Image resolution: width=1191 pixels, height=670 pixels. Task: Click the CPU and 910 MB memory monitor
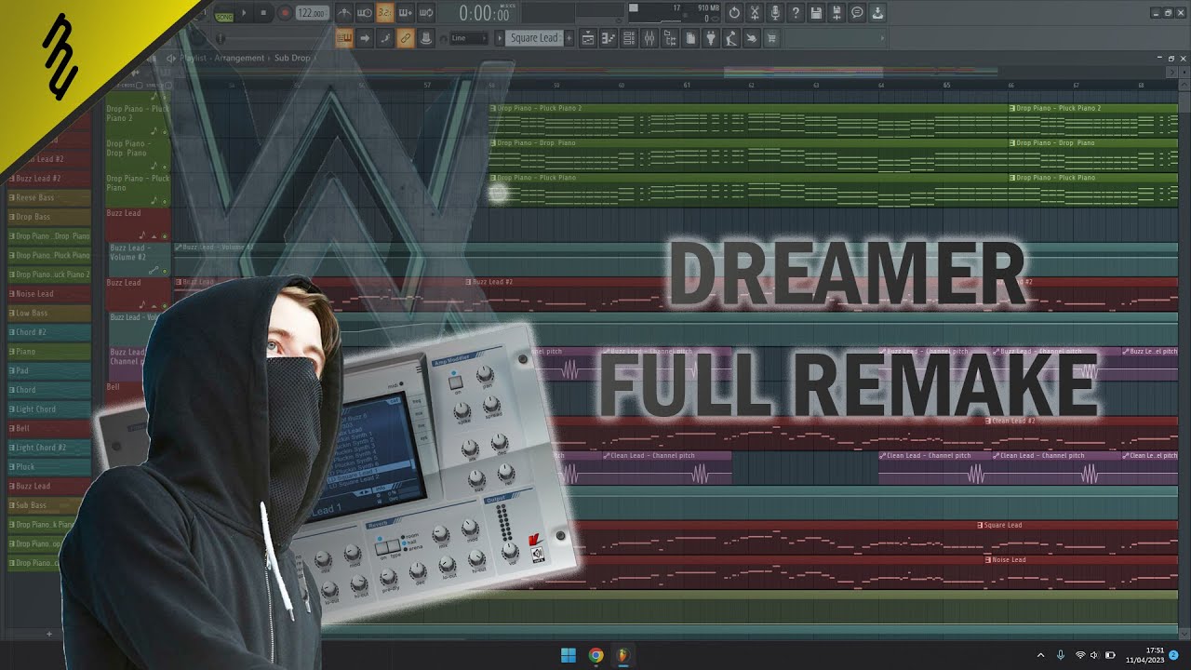pyautogui.click(x=676, y=12)
